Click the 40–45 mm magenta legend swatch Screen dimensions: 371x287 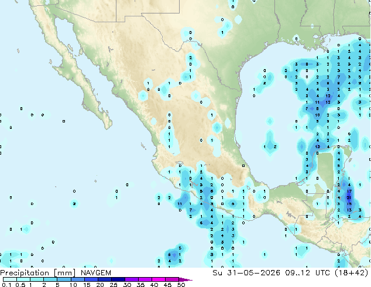click(158, 279)
